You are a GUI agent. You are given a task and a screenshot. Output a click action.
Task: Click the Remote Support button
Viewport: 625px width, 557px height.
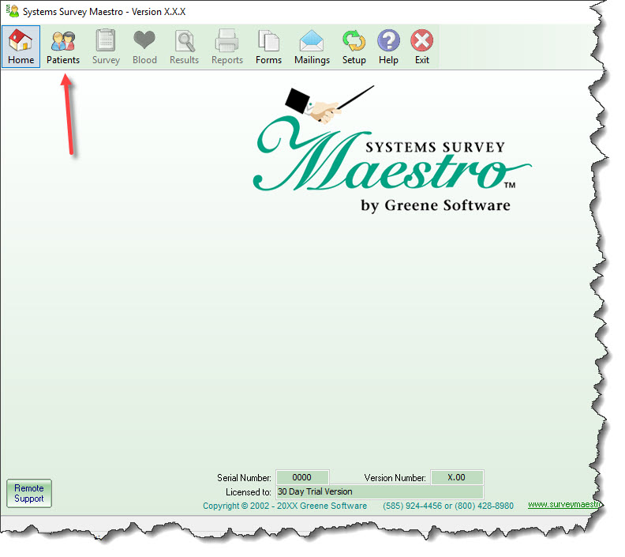tap(29, 493)
